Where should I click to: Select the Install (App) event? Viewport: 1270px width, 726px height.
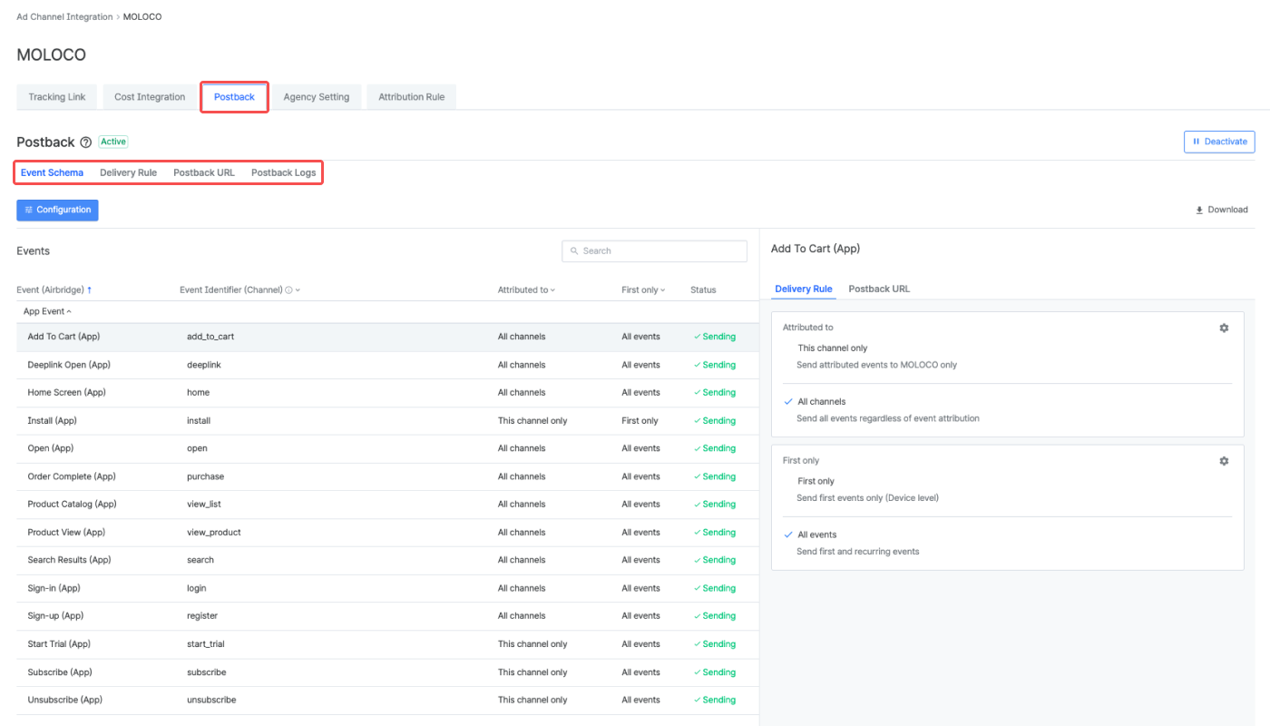click(387, 421)
